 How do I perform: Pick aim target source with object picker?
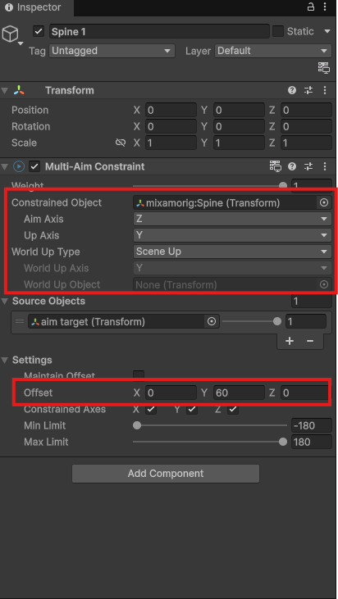212,322
